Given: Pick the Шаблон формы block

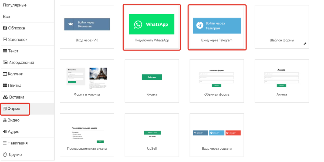Looking at the screenshot, I should pos(282,27).
